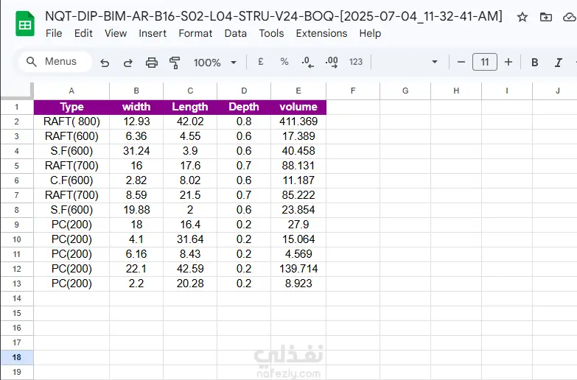Format as currency with pound icon
Image resolution: width=577 pixels, height=380 pixels.
(x=261, y=62)
